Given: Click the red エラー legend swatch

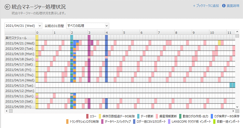Looking at the screenshot, I should [87, 116].
